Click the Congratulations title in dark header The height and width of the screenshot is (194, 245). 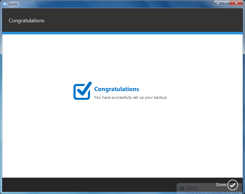click(x=27, y=21)
